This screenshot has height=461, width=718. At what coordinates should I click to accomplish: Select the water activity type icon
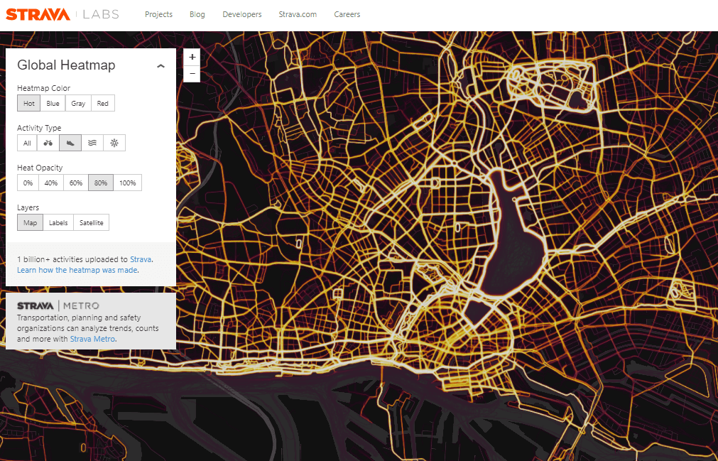tap(92, 143)
